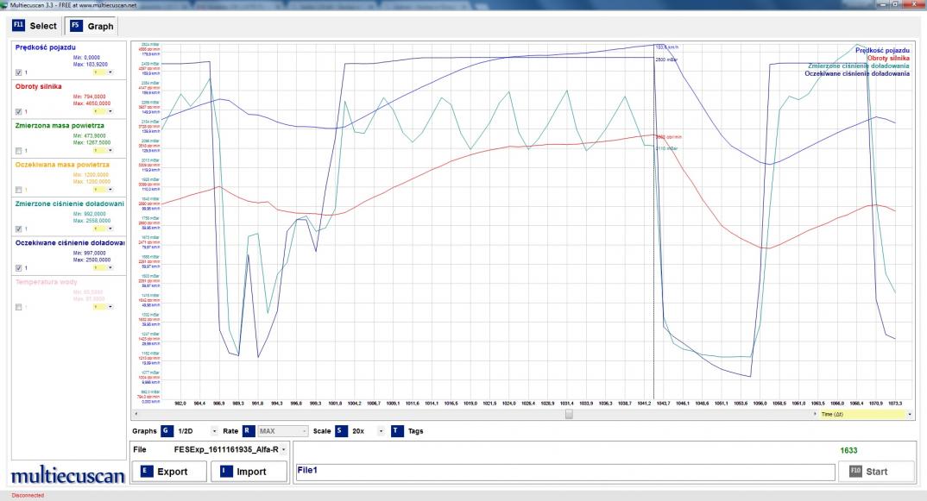Click the S shortcut icon next to Scale

(x=341, y=430)
